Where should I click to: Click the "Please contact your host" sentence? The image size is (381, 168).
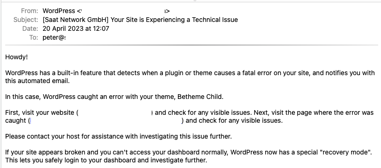click(119, 136)
